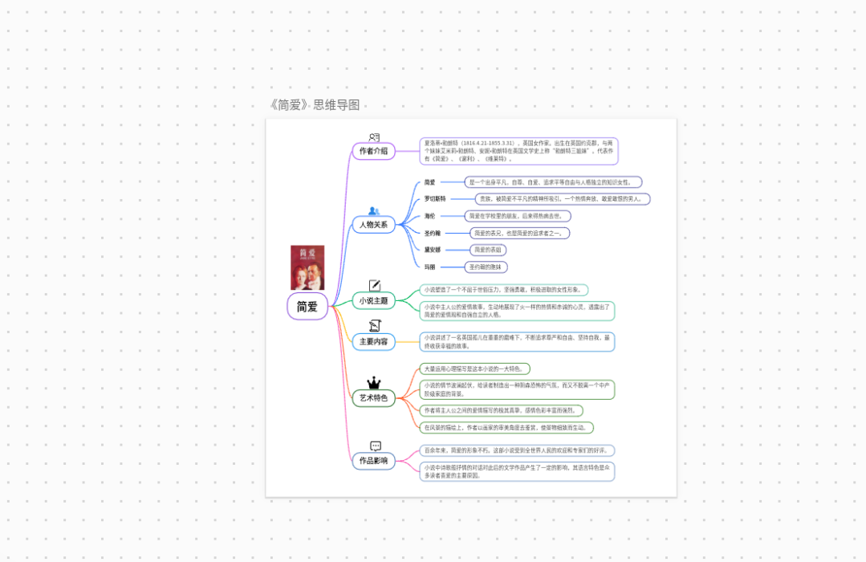866x562 pixels.
Task: Select the 作品影响 branch node
Action: click(374, 461)
